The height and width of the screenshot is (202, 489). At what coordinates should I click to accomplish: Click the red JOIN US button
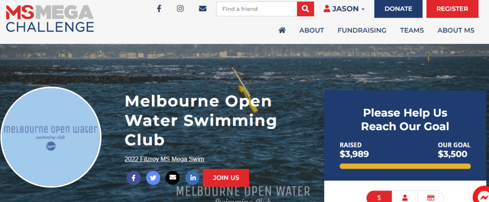pos(226,178)
